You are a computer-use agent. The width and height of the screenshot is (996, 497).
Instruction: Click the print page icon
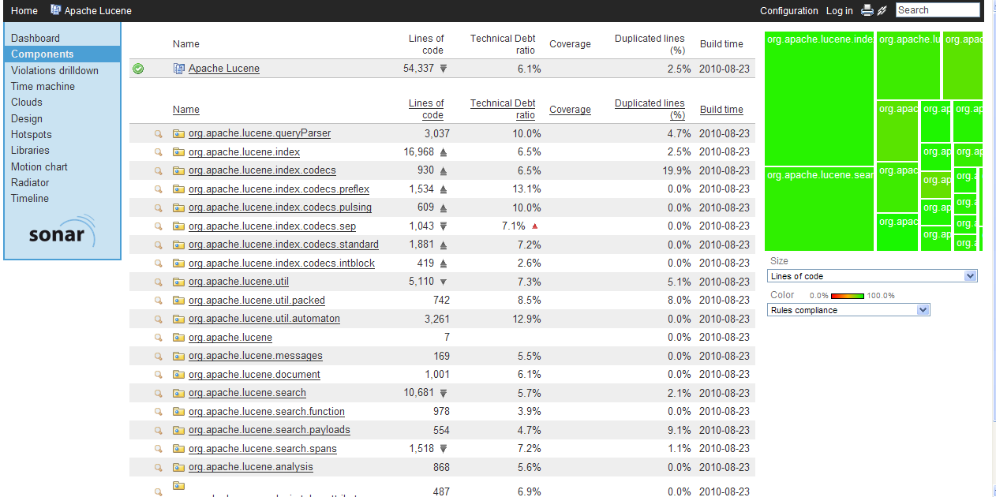coord(867,10)
